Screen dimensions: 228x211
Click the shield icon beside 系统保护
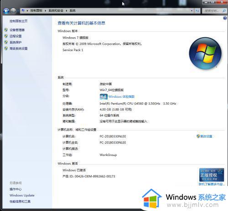pos(6,42)
